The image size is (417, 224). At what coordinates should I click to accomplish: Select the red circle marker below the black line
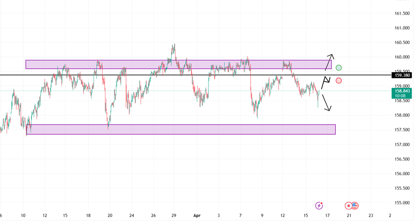pos(339,80)
